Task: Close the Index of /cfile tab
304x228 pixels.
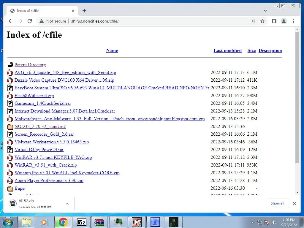Action: (73, 11)
